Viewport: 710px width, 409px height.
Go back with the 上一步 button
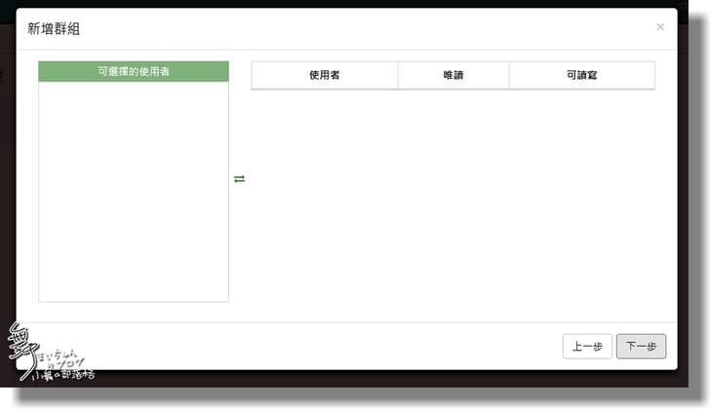point(587,347)
